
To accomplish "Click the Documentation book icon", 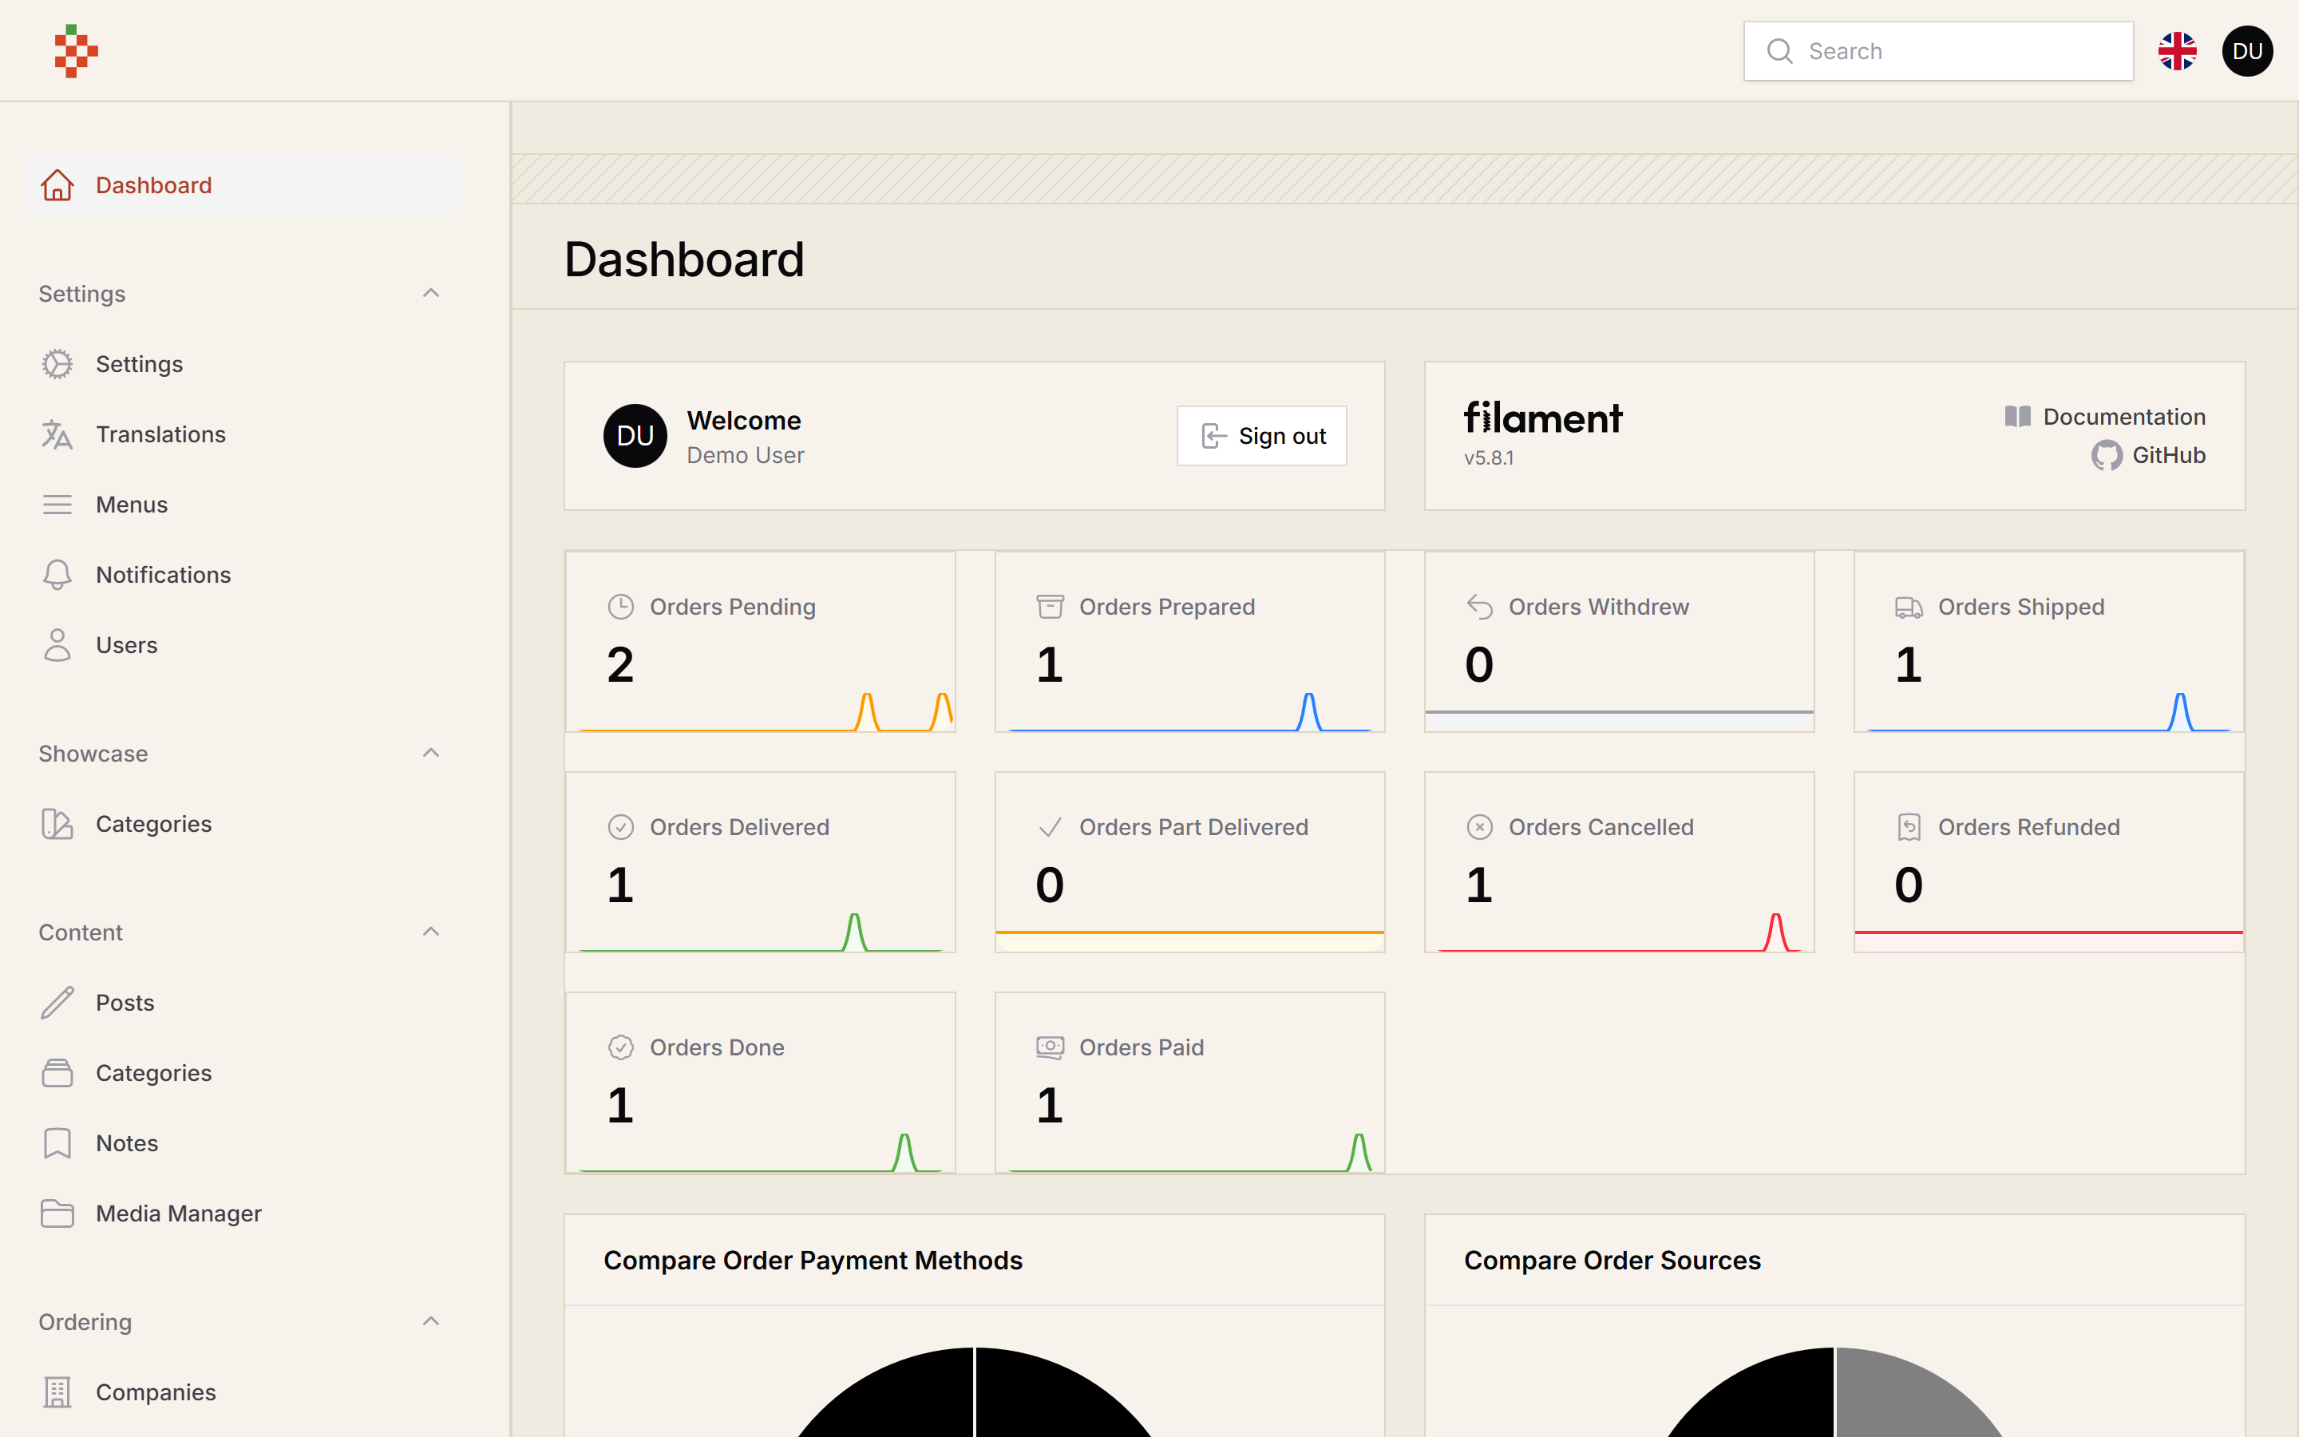I will tap(2017, 416).
